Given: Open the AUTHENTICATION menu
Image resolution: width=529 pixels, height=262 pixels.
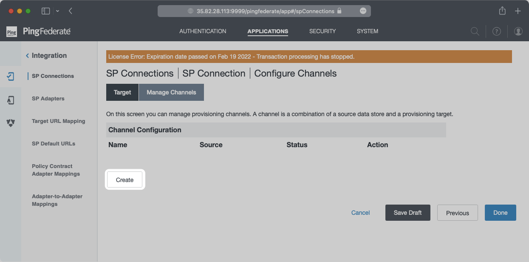Looking at the screenshot, I should pyautogui.click(x=203, y=31).
